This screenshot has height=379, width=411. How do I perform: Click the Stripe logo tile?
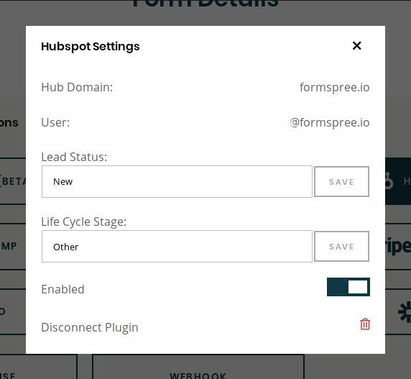pos(398,246)
